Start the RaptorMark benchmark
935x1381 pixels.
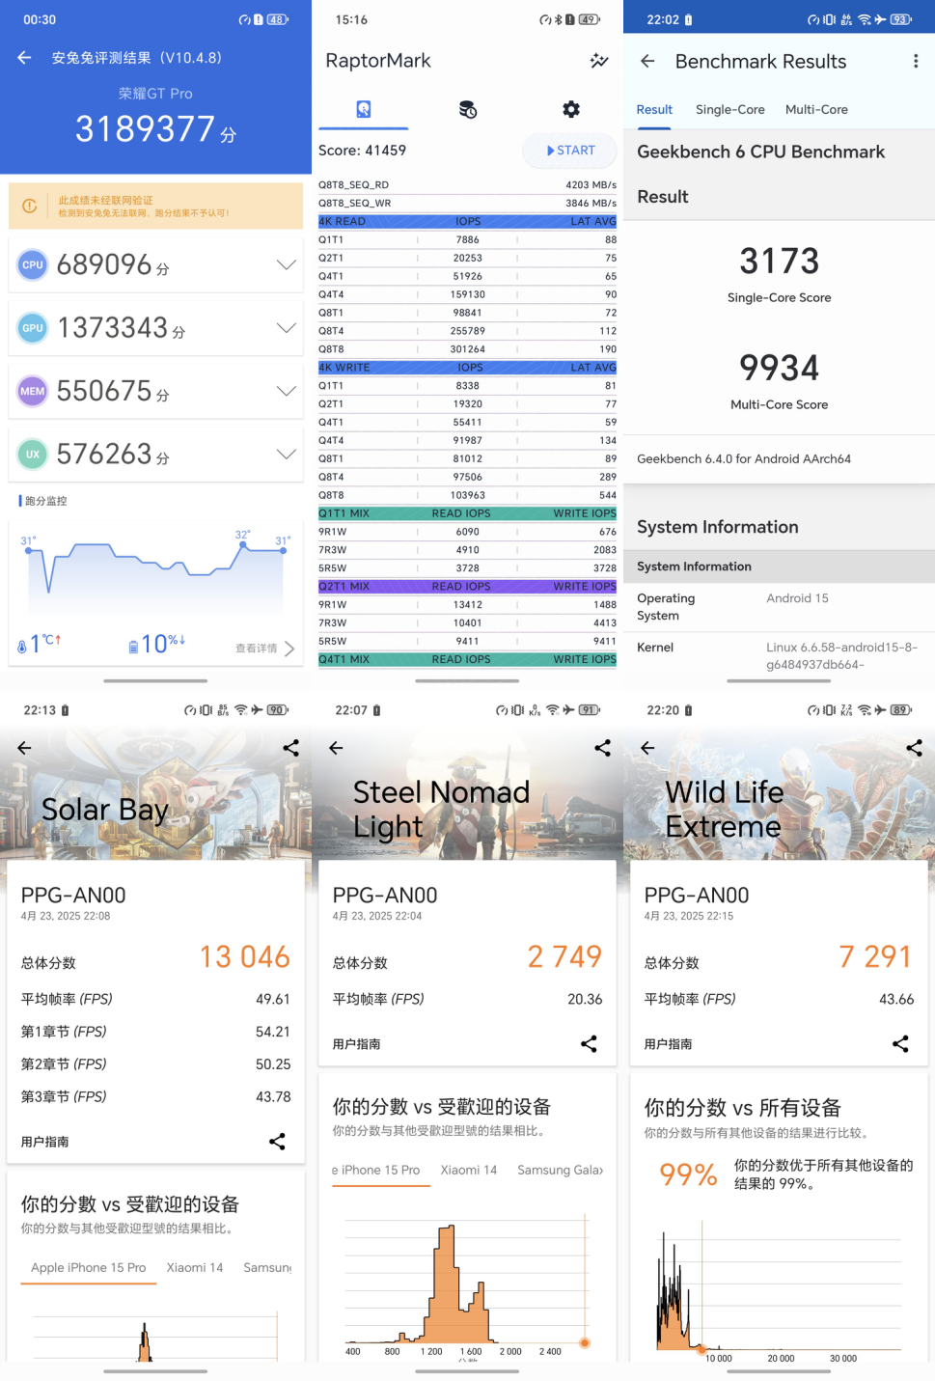[x=569, y=151]
